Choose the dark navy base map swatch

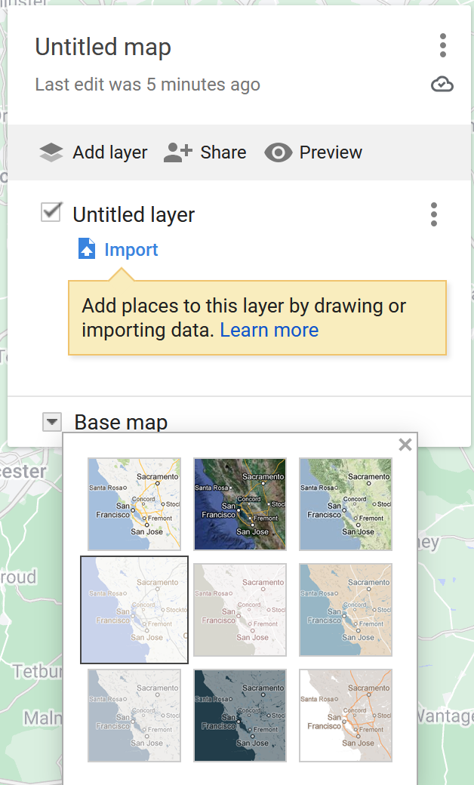(239, 715)
